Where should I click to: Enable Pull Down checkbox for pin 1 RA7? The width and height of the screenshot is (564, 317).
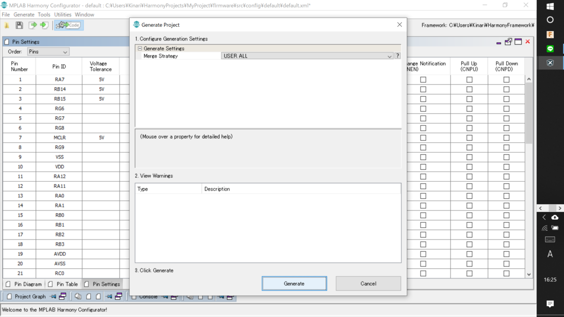pyautogui.click(x=506, y=80)
